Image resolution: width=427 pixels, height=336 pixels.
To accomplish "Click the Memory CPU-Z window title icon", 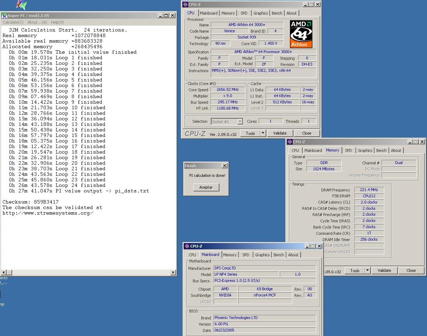I will [290, 141].
